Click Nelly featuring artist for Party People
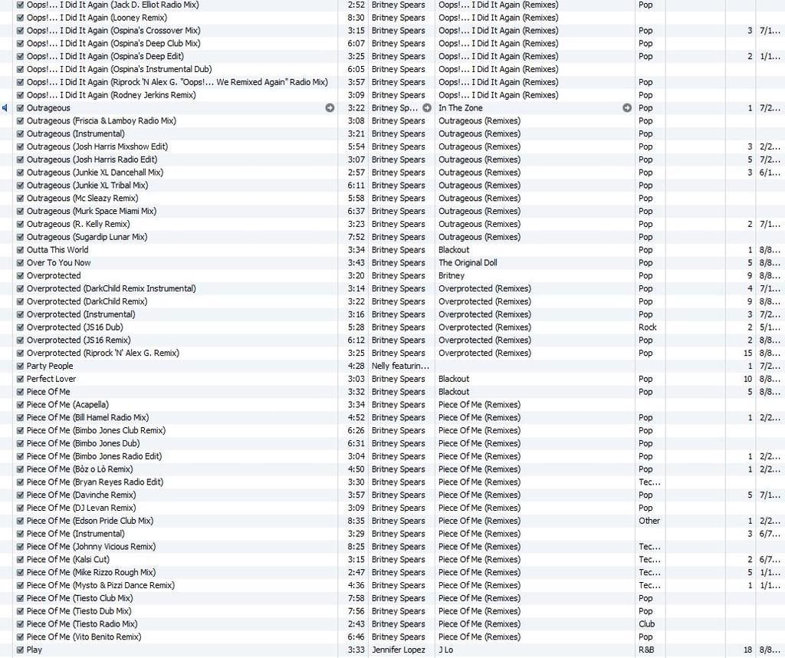 coord(399,366)
